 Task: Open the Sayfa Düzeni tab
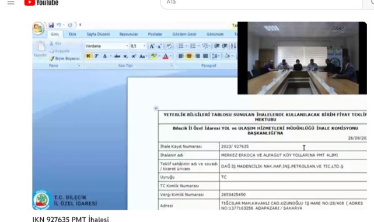(98, 34)
